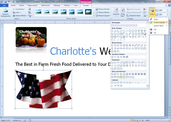
Task: Pick the 5-point star shape
Action: 121,74
